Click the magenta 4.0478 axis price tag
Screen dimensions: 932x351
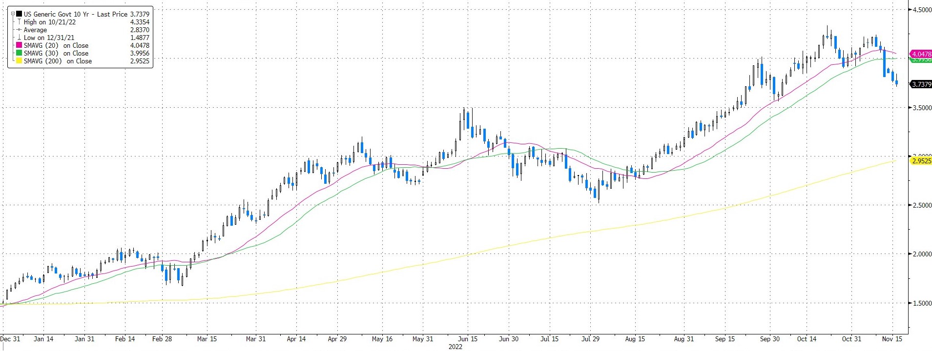coord(921,54)
